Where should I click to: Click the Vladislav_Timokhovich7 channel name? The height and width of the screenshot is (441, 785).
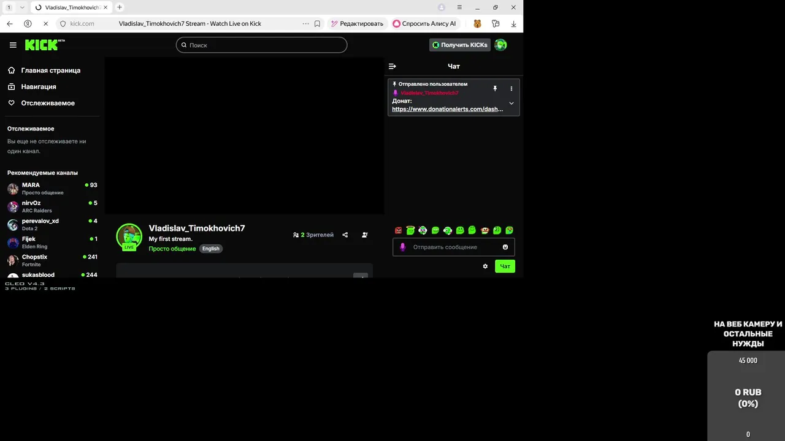click(x=197, y=228)
